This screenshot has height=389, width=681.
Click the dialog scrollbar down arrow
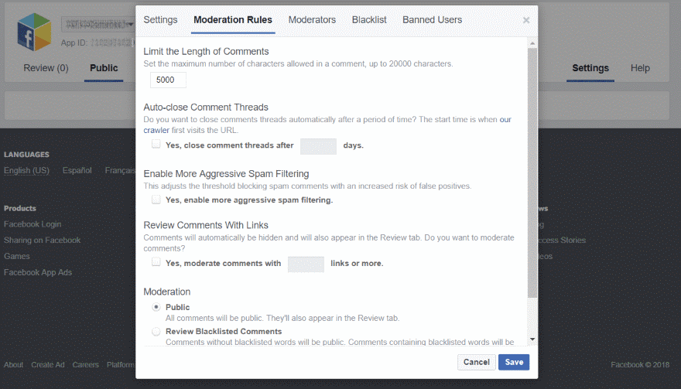pyautogui.click(x=532, y=340)
